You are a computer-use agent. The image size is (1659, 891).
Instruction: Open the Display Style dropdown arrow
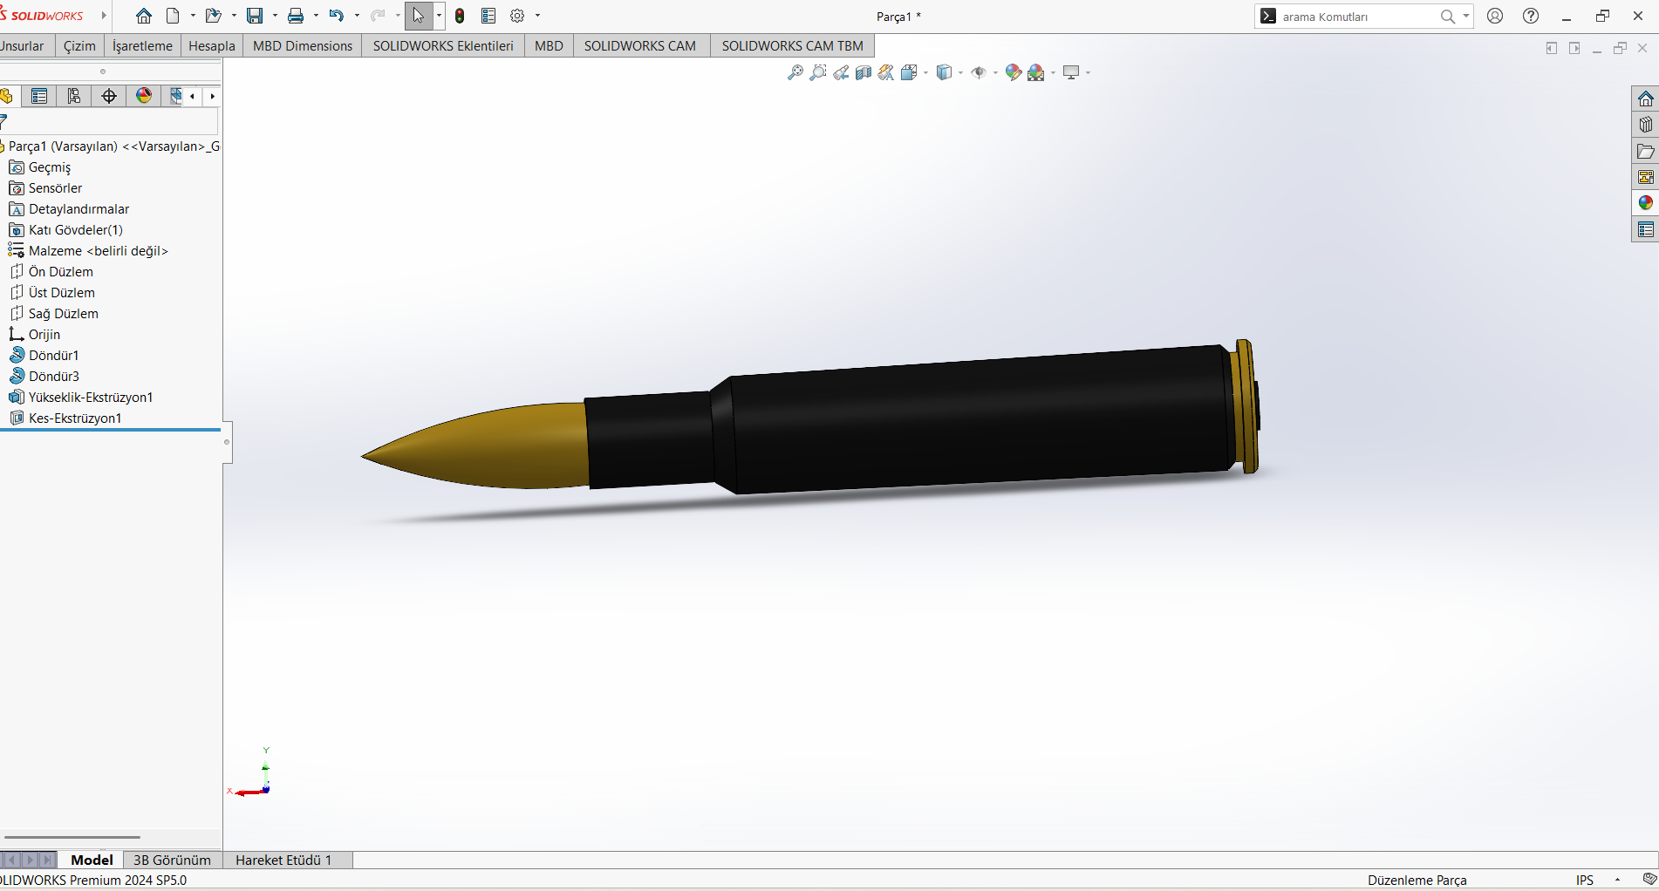pyautogui.click(x=960, y=72)
